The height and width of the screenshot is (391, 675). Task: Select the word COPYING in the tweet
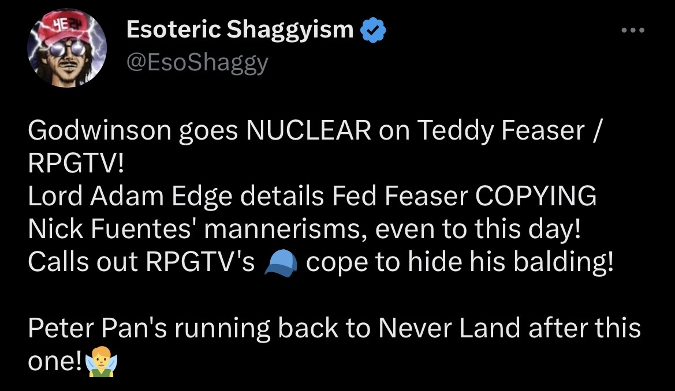[x=535, y=195]
